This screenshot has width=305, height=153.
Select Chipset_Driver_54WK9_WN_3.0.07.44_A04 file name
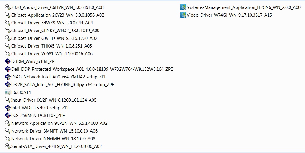tap(52, 23)
